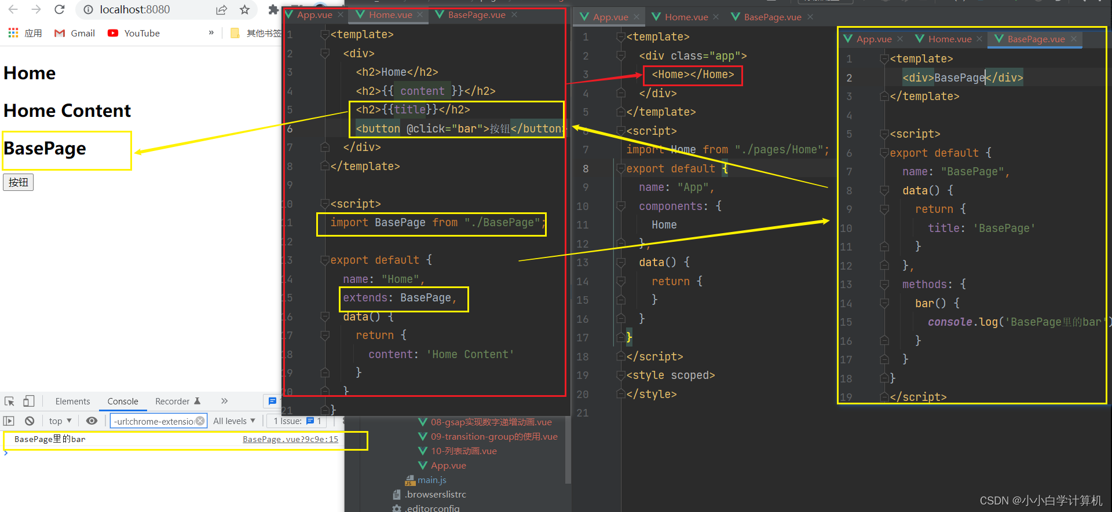
Task: Close BasePage.vue tab in right editor
Action: [x=1074, y=39]
